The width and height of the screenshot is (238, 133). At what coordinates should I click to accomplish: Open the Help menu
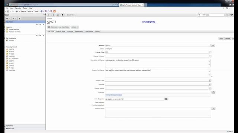[x=30, y=8]
